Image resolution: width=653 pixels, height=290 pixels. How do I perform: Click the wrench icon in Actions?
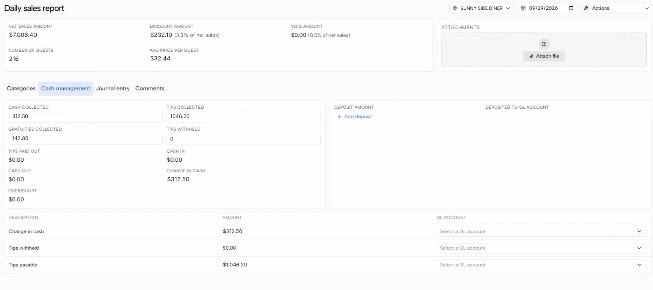[586, 8]
